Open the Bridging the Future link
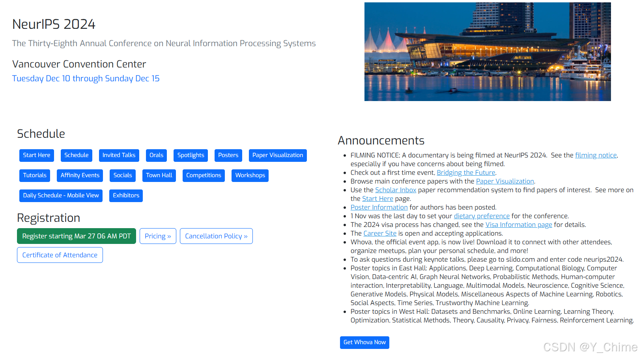 click(x=466, y=172)
